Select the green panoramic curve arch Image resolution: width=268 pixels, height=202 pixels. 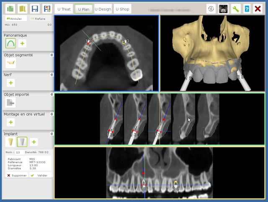click(x=10, y=43)
